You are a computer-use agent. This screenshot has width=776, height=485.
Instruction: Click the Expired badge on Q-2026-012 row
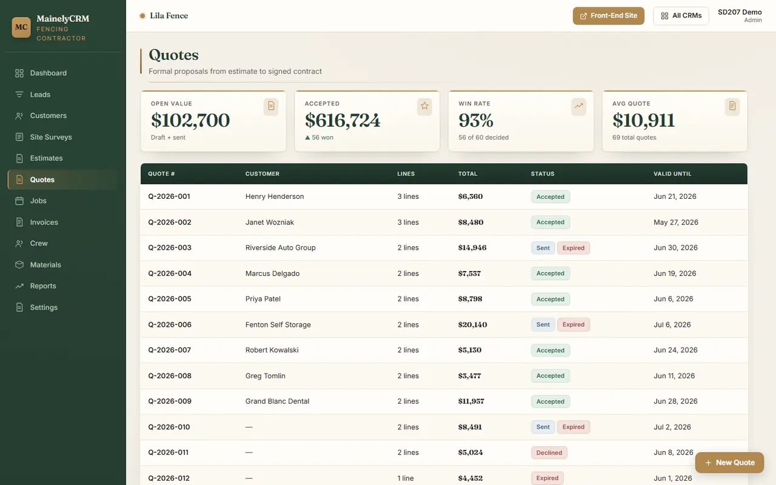547,478
